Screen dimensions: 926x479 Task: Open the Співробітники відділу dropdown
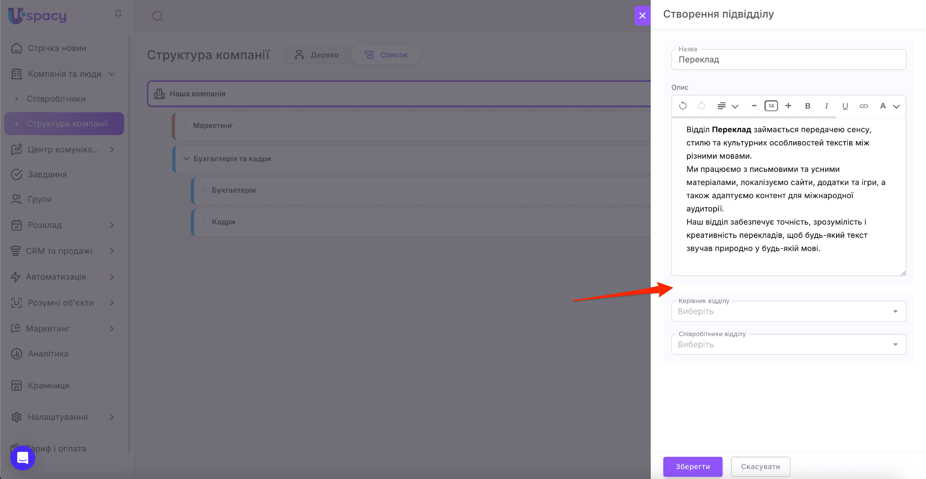pyautogui.click(x=788, y=344)
